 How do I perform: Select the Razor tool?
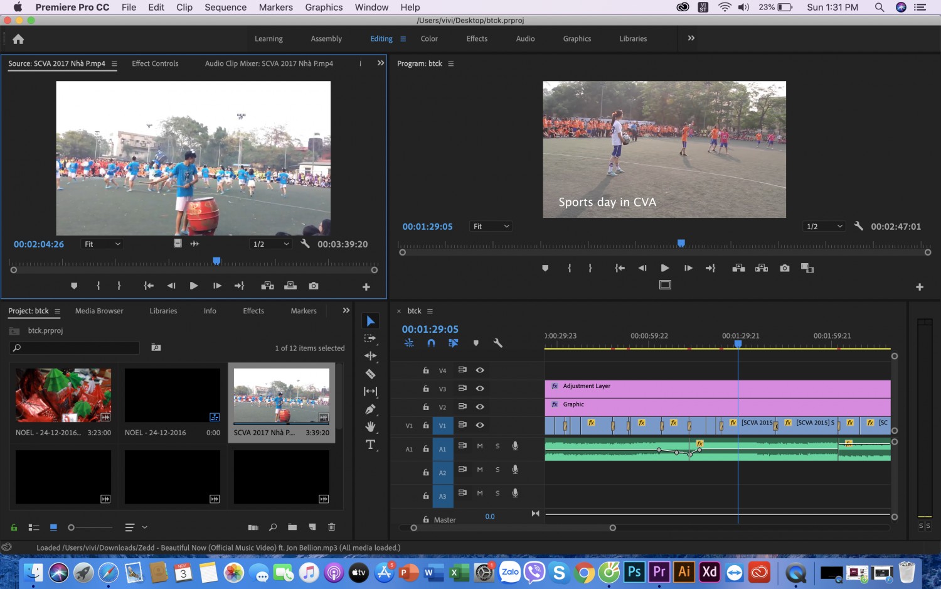(x=371, y=374)
